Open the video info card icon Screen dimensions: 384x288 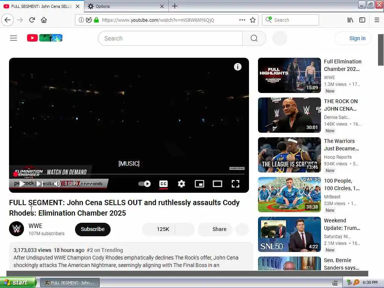pyautogui.click(x=237, y=67)
